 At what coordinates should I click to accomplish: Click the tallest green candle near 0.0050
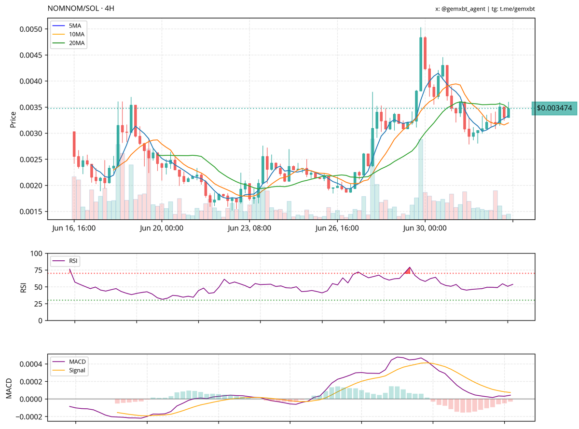(x=421, y=64)
